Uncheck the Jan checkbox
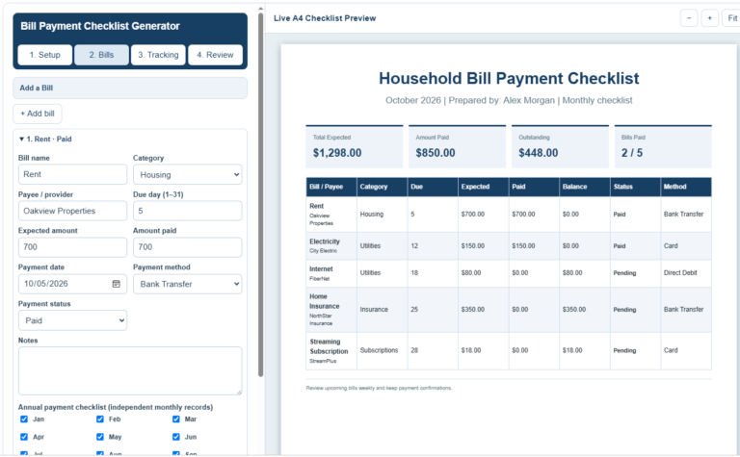Screen dimensions: 740x457 24,419
